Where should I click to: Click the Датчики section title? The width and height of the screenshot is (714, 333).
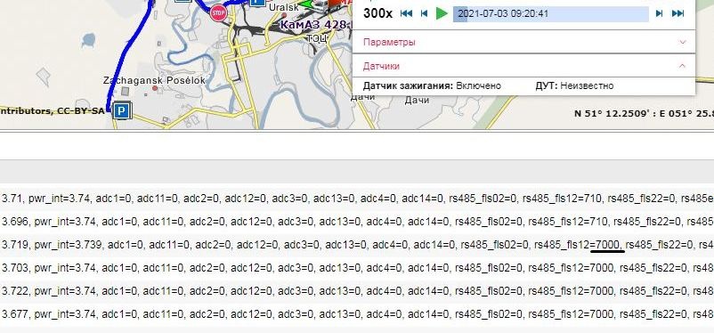(381, 66)
